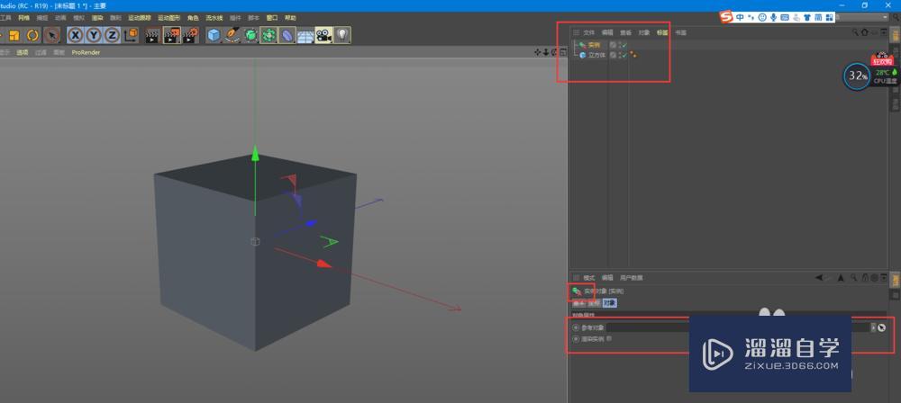The width and height of the screenshot is (901, 403).
Task: Open render settings clapperboard with gear
Action: (190, 36)
